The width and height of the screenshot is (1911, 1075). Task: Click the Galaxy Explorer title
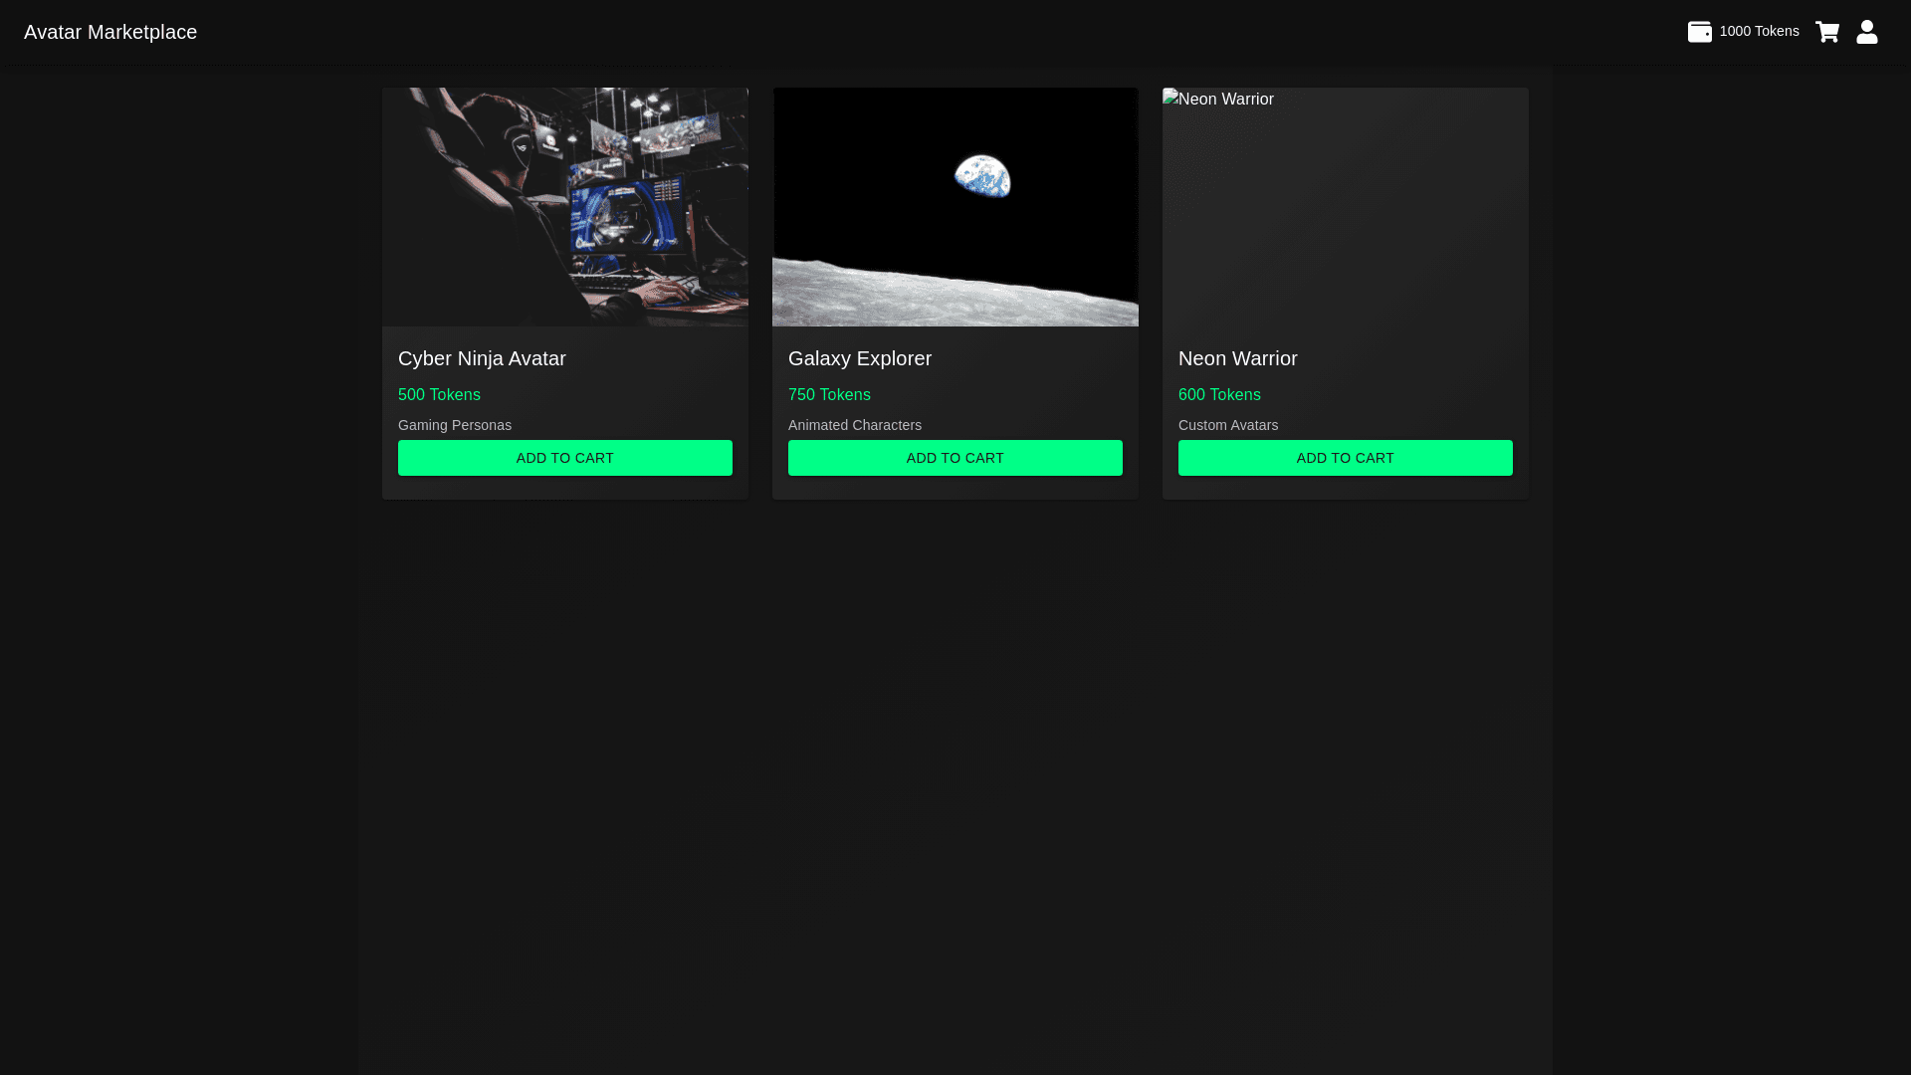[859, 358]
